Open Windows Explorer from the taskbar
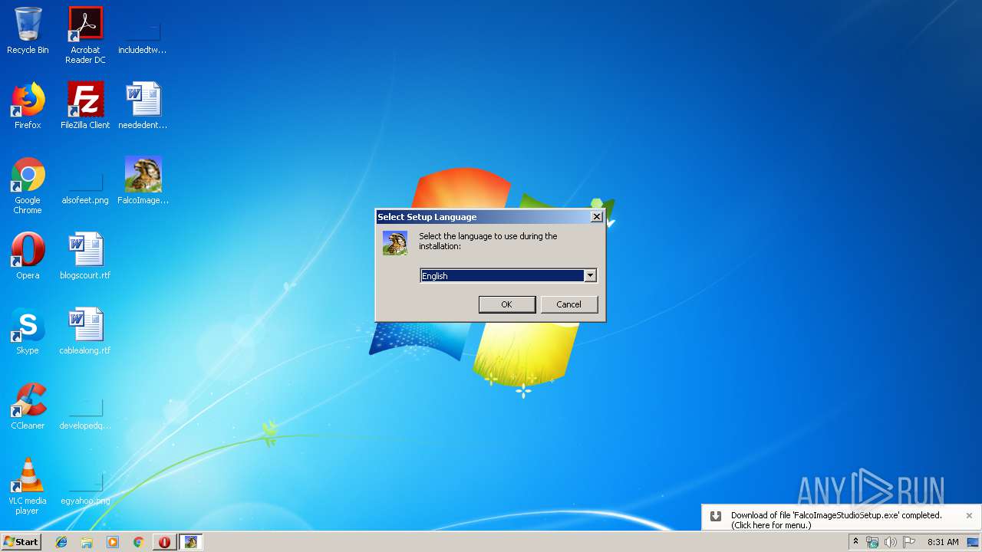 point(87,542)
